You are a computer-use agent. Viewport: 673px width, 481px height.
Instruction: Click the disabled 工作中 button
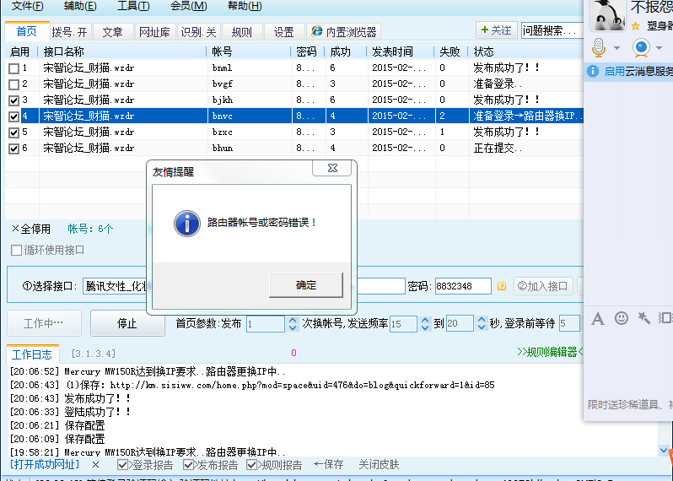pyautogui.click(x=44, y=323)
